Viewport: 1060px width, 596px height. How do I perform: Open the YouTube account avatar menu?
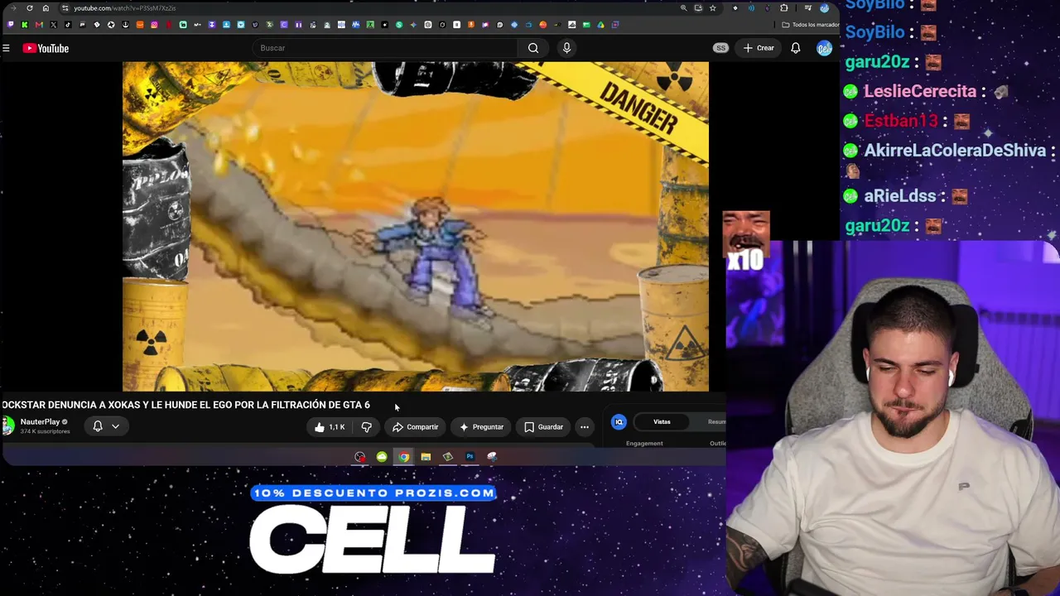[x=824, y=48]
